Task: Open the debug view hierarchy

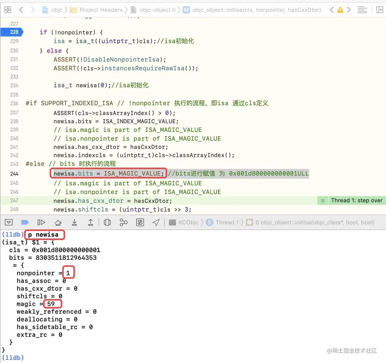Action: click(107, 222)
